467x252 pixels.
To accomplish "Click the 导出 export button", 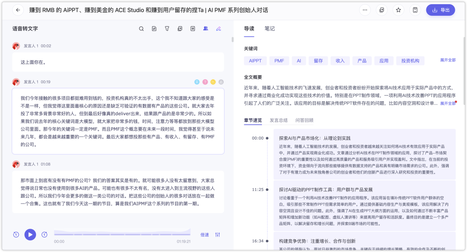I will coord(440,10).
